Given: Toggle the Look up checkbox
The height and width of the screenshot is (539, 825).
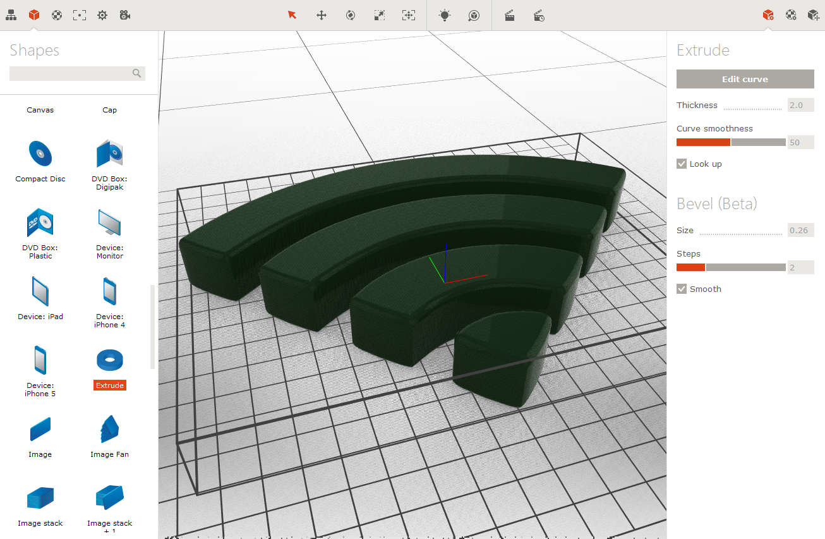Looking at the screenshot, I should click(x=682, y=164).
